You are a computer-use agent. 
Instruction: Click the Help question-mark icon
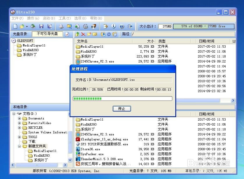click(122, 26)
